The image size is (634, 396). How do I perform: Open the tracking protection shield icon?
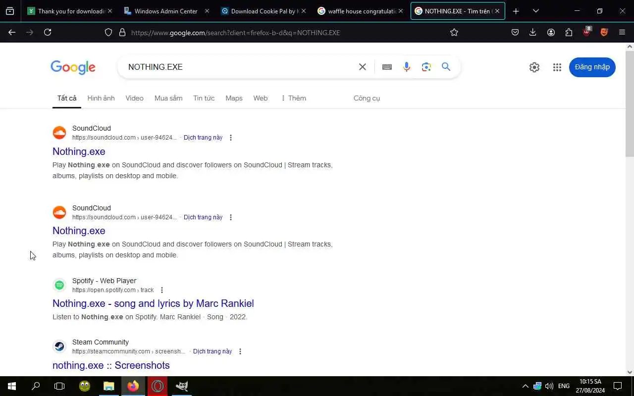click(x=108, y=32)
